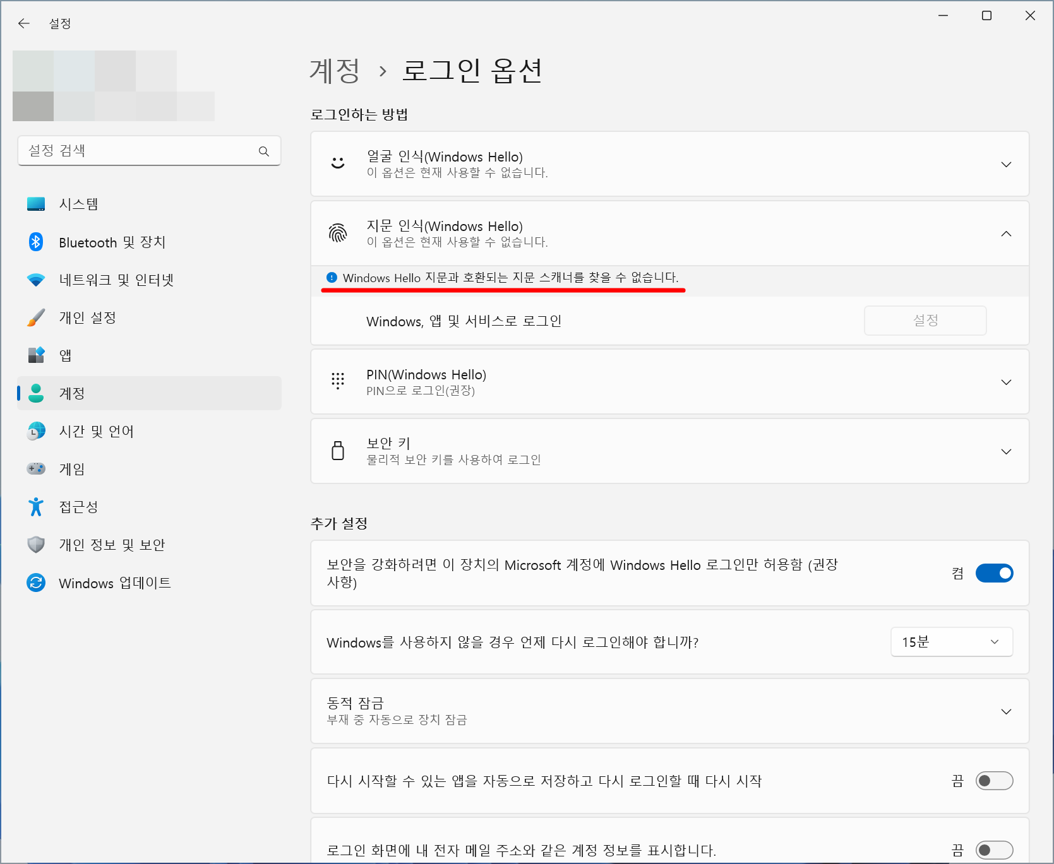
Task: Turn off Windows Hello only sign-in toggle
Action: (994, 573)
